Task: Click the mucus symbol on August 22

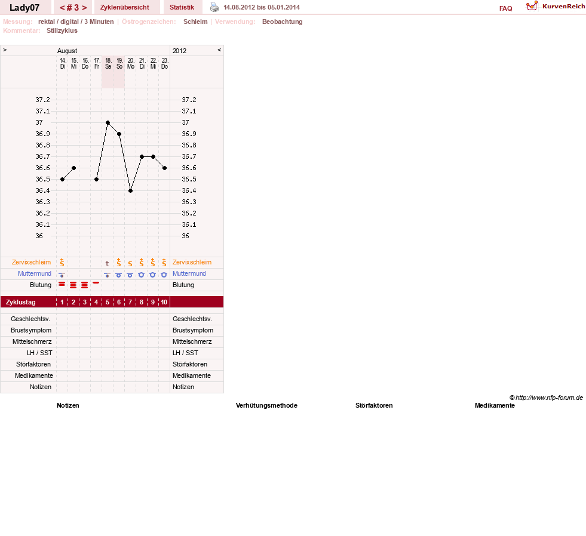Action: [152, 262]
